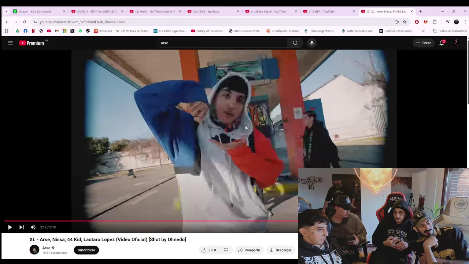Open the Google Drive bookmark icon
The height and width of the screenshot is (264, 469).
point(18,31)
